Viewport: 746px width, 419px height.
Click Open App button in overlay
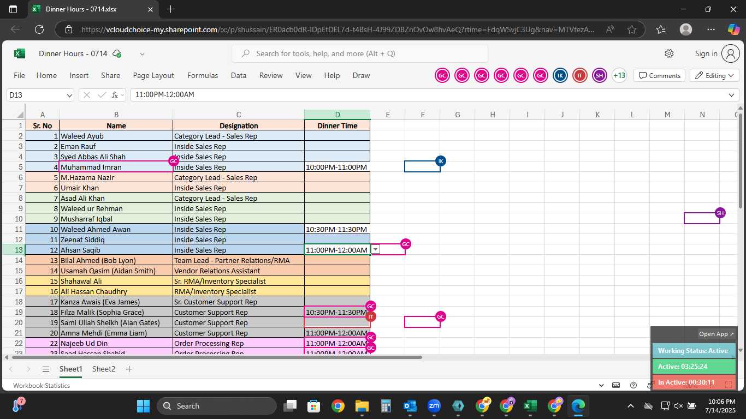717,334
